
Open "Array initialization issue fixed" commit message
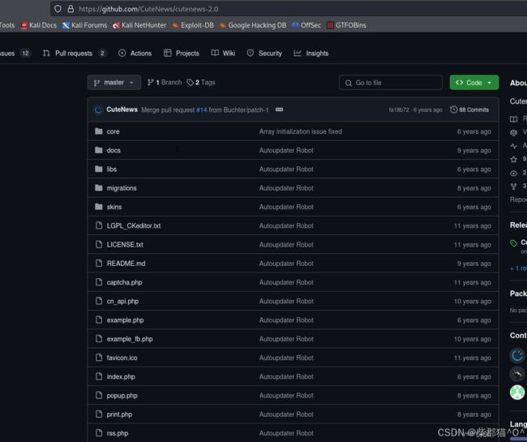[x=301, y=131]
